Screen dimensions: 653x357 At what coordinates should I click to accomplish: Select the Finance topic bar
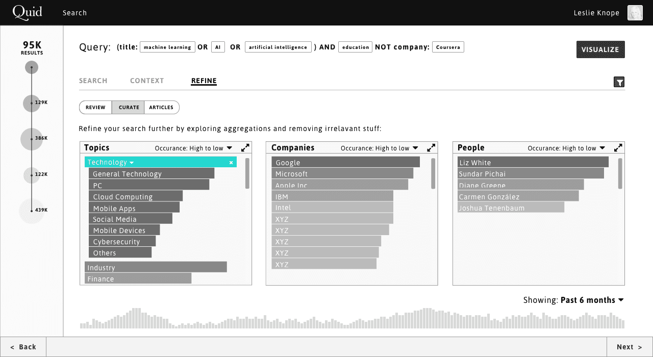coord(138,278)
